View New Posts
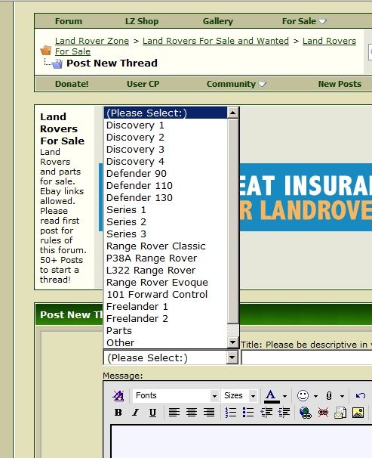 [x=340, y=84]
